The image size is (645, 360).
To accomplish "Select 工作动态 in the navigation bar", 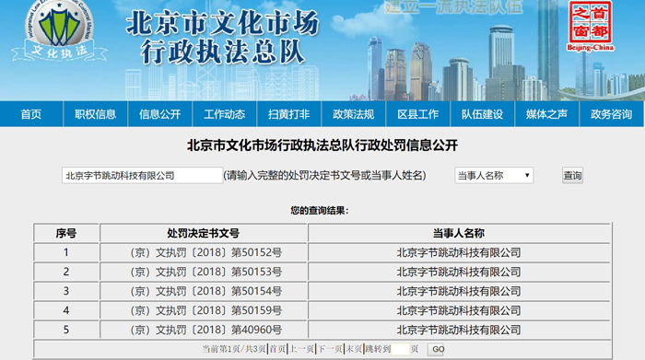I will [225, 114].
